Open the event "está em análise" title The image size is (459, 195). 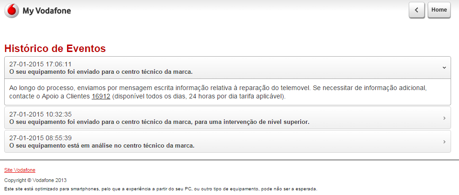click(x=102, y=145)
